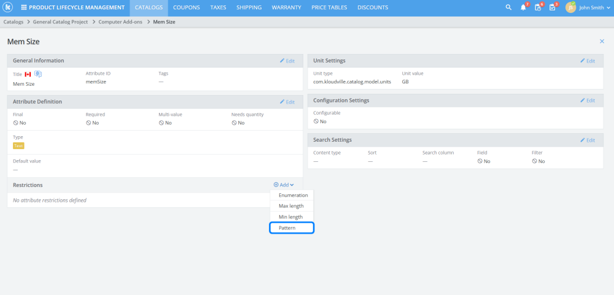The height and width of the screenshot is (295, 614).
Task: Click the Needs quantity No value
Action: pyautogui.click(x=238, y=123)
